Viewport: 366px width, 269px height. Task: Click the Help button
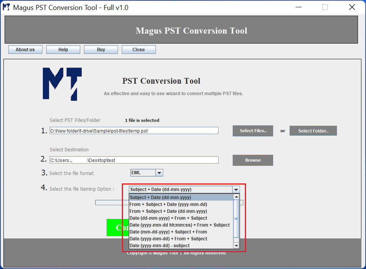pos(63,50)
